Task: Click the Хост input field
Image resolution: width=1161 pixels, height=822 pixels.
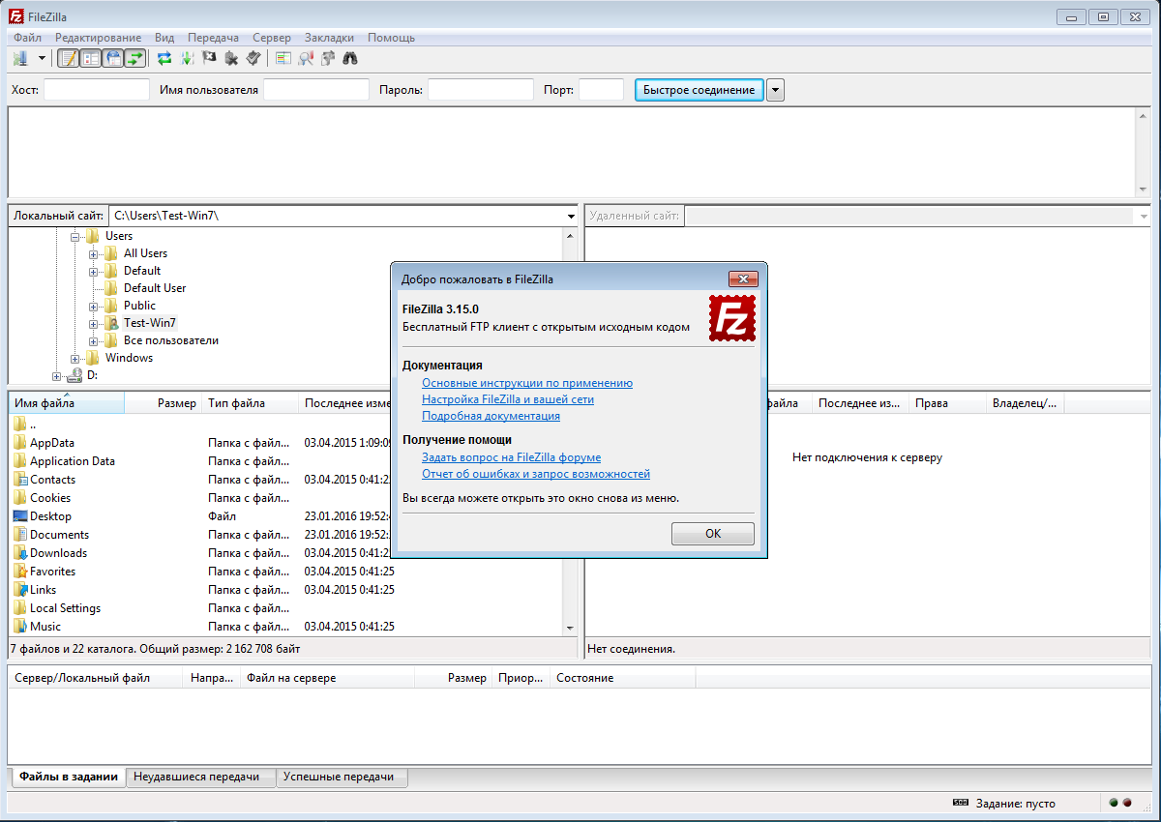Action: (97, 90)
